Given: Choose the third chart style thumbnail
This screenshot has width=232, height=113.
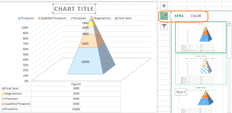Looking at the screenshot, I should [x=201, y=99].
